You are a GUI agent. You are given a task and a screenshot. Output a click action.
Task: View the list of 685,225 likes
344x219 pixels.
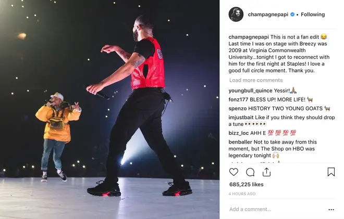tap(247, 184)
